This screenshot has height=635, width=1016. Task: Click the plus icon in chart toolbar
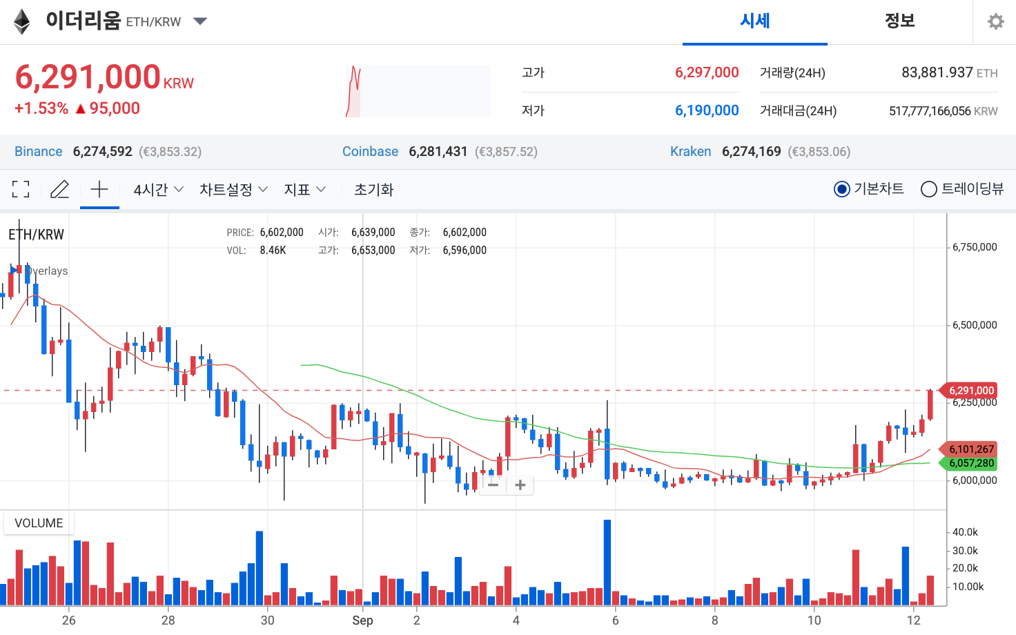coord(99,188)
